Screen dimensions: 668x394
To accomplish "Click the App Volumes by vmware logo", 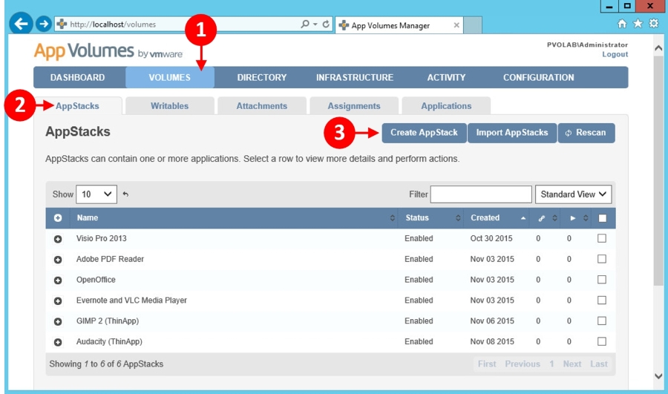I will 108,51.
